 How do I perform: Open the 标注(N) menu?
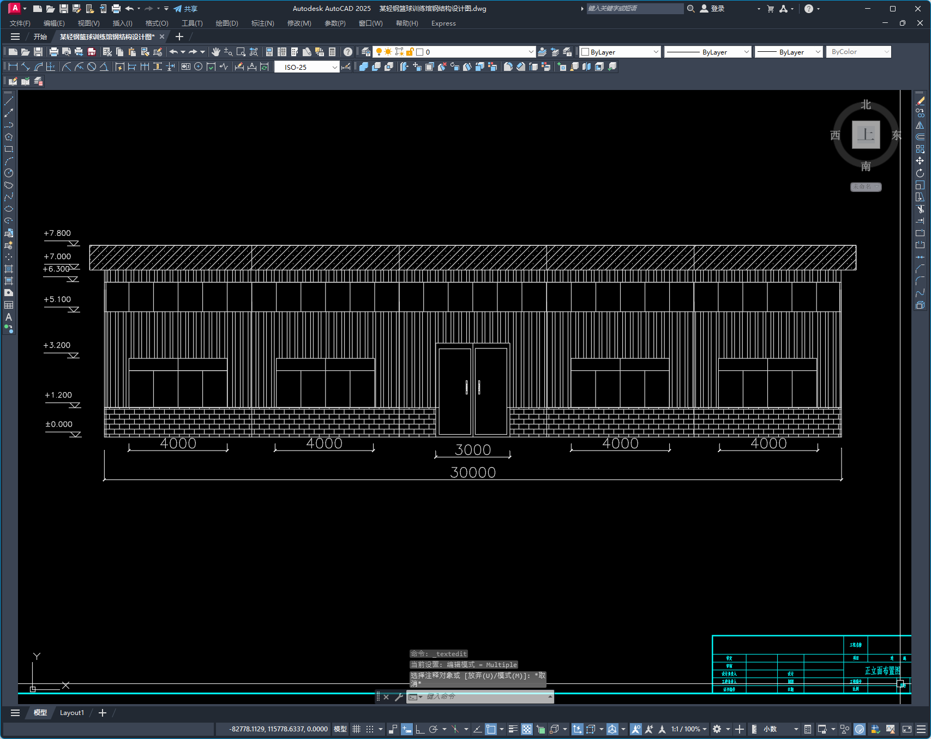pyautogui.click(x=262, y=23)
